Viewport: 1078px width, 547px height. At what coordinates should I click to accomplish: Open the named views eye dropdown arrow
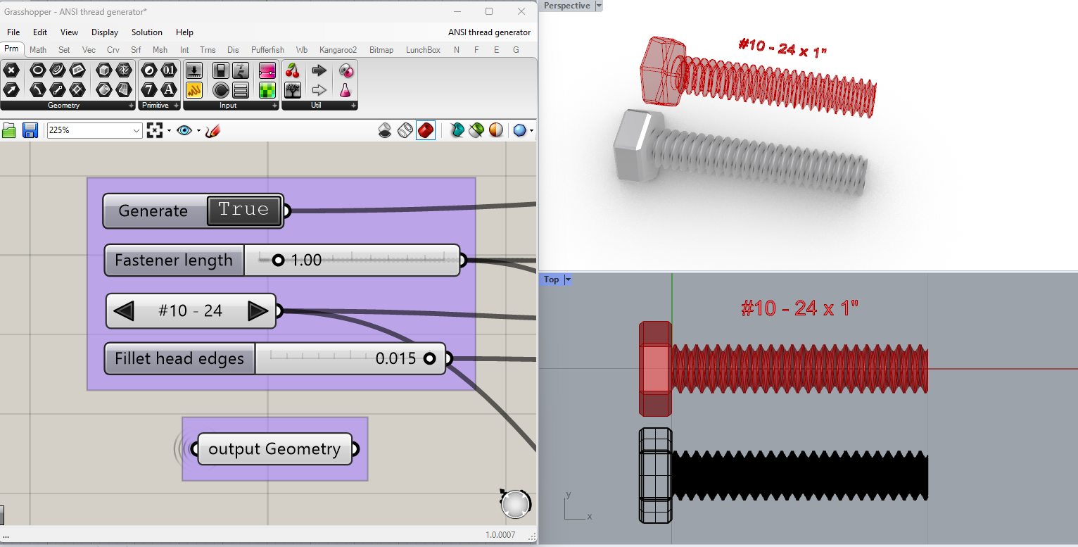click(x=198, y=130)
